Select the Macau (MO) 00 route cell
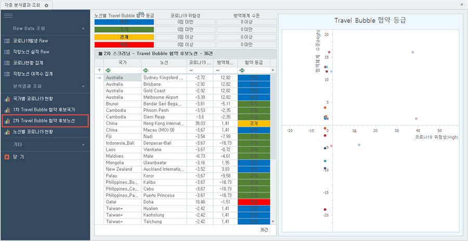468x241 pixels. click(164, 130)
